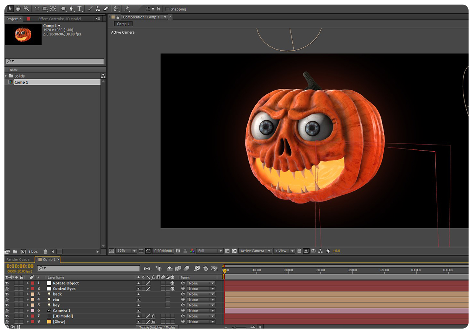Take a snapshot with the camera icon

[178, 251]
